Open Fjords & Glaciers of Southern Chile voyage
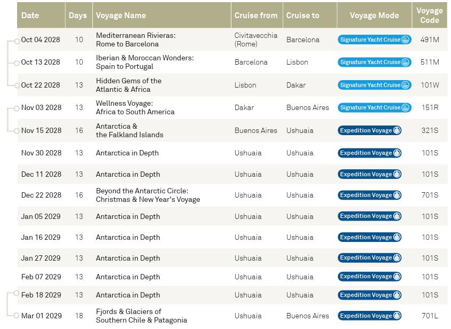The width and height of the screenshot is (451, 329). (142, 316)
